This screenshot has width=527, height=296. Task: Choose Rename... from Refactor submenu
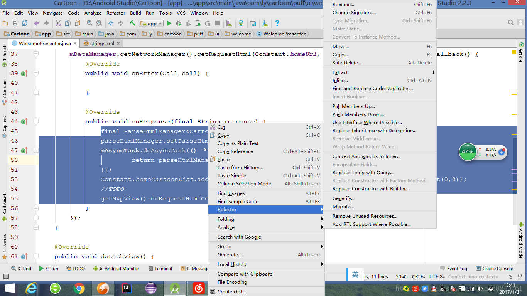coord(380,5)
